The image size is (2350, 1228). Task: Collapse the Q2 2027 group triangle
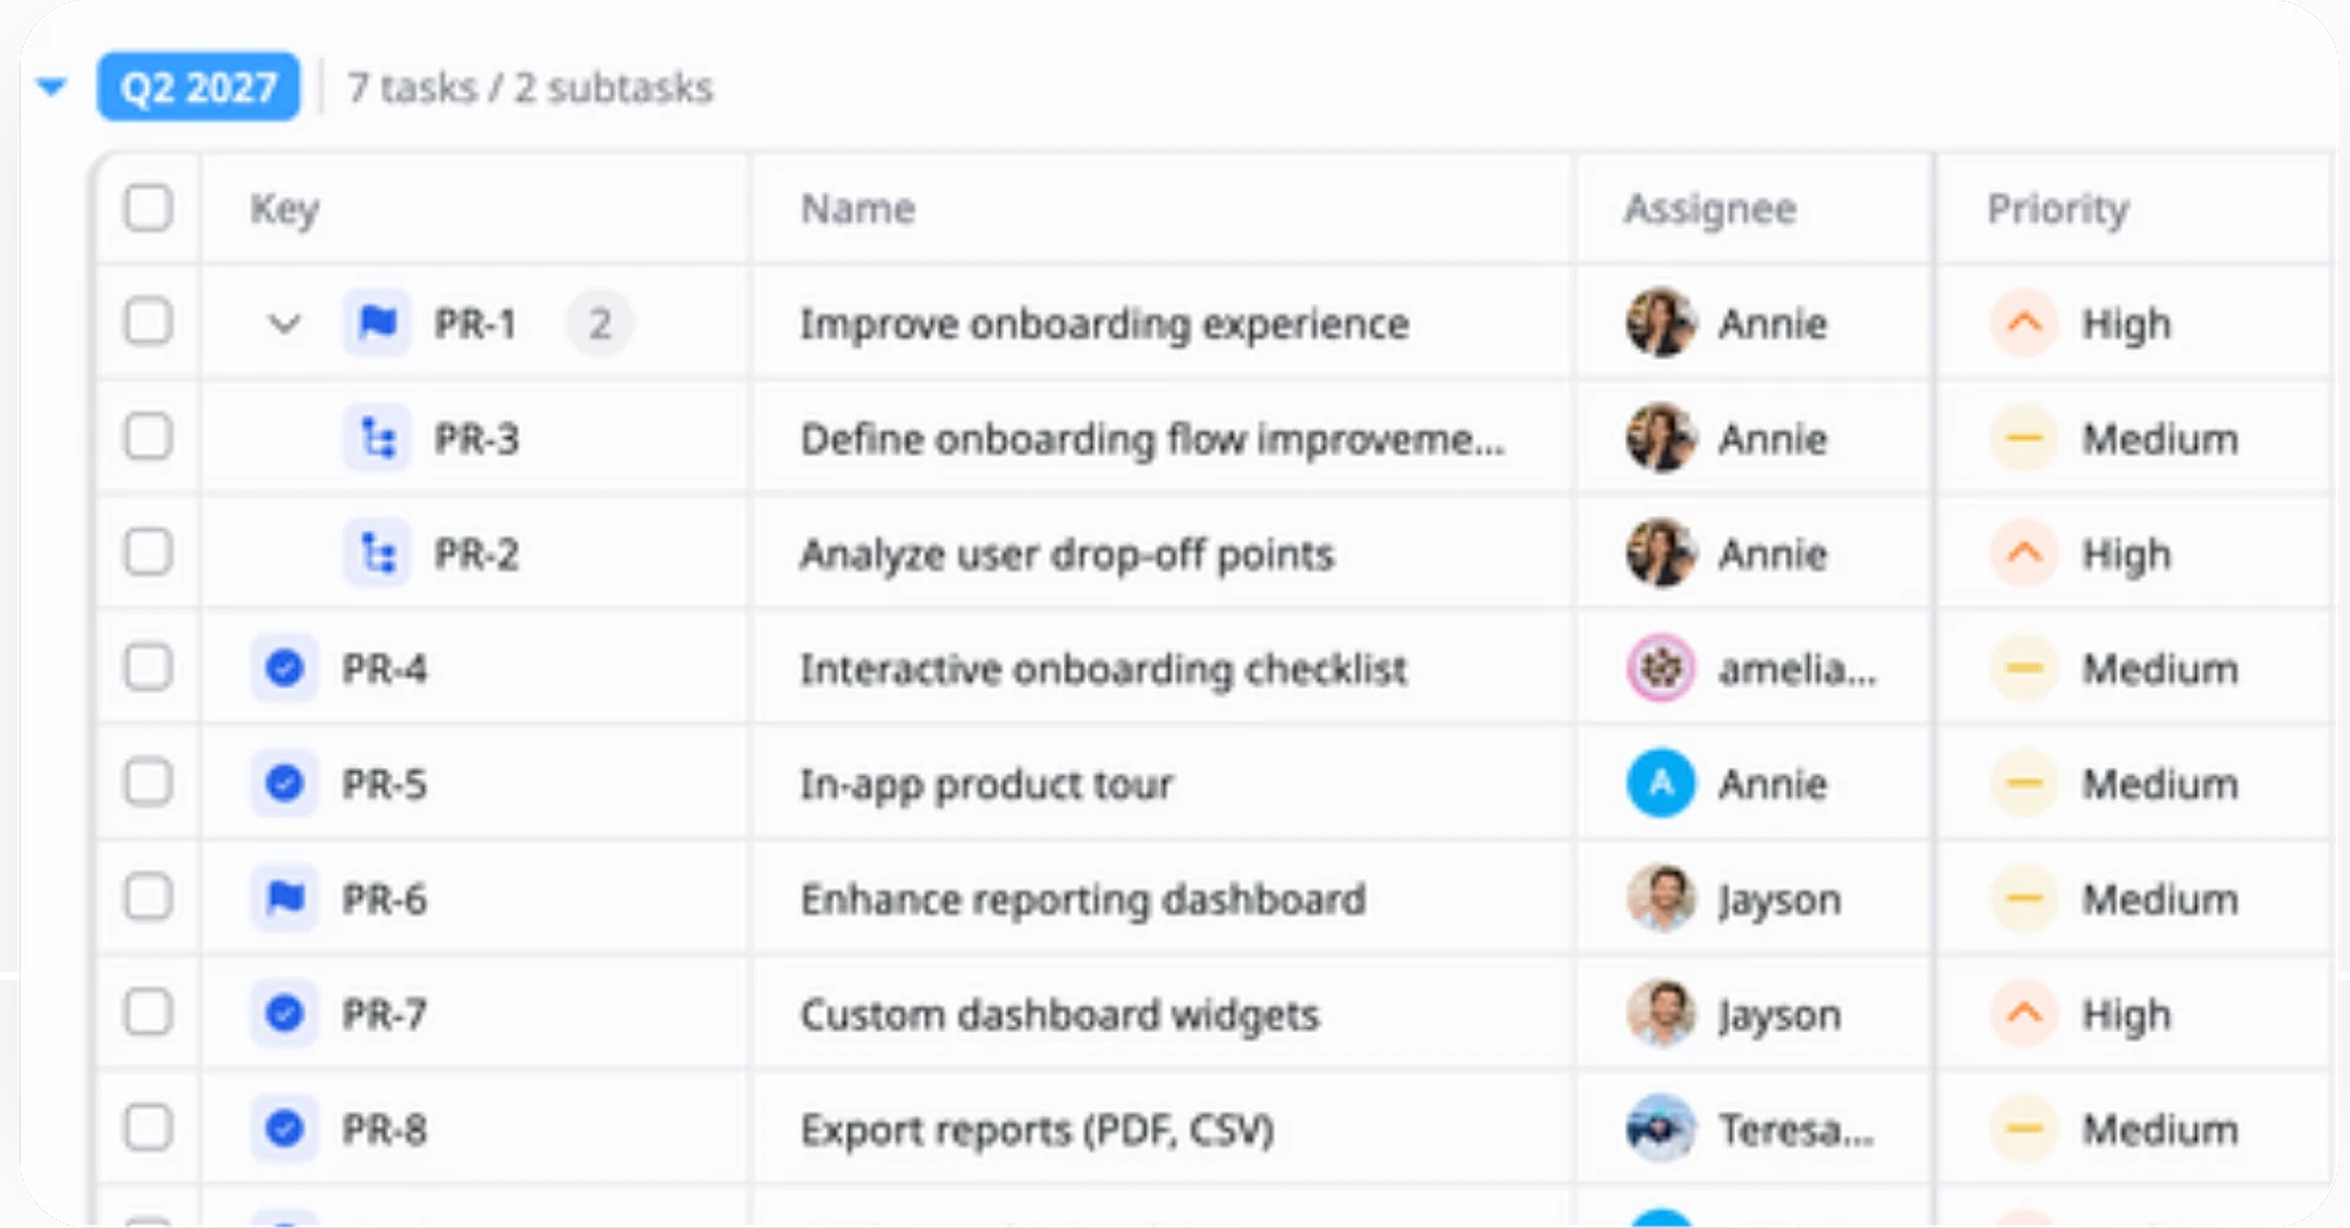tap(51, 88)
